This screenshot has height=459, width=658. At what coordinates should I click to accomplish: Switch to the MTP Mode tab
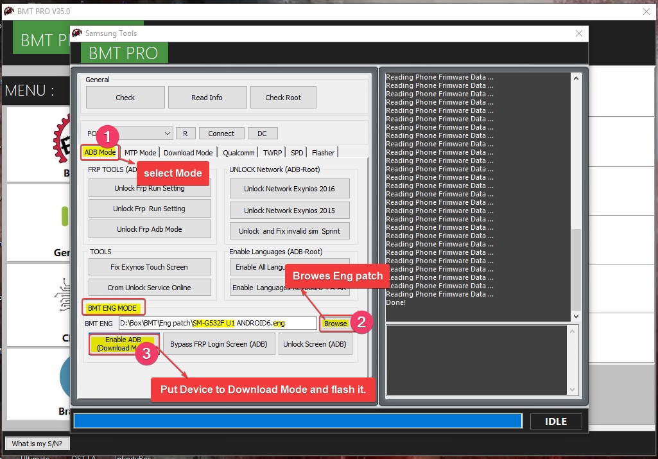[140, 153]
